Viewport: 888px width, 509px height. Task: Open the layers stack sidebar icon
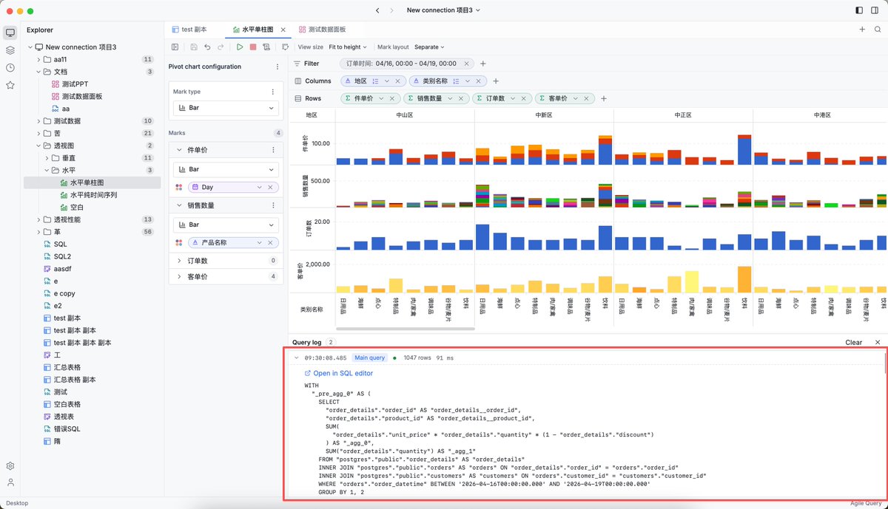pos(10,50)
